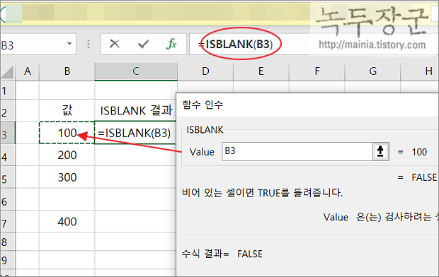Click cell with value 300
Screen dimensions: 439x277
(x=67, y=177)
